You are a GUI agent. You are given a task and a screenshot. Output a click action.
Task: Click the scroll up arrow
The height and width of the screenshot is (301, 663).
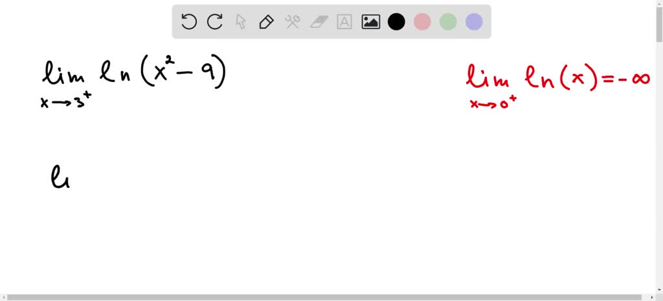(660, 2)
